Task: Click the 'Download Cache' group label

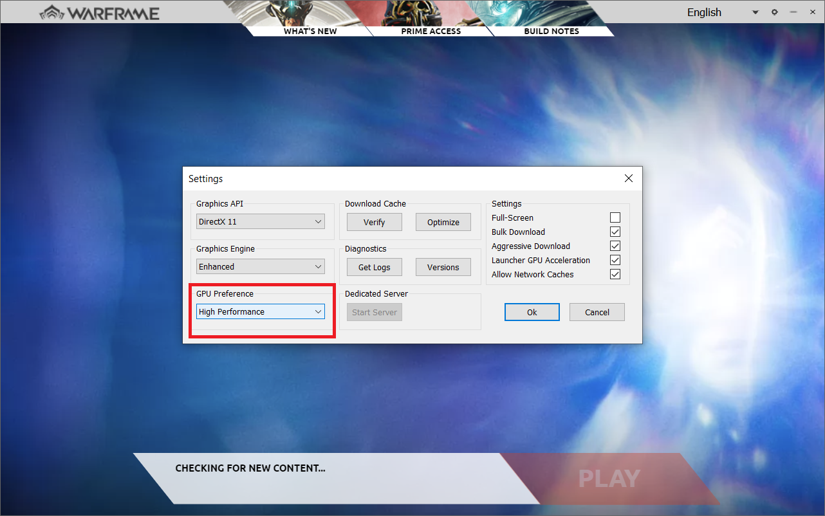Action: coord(375,203)
